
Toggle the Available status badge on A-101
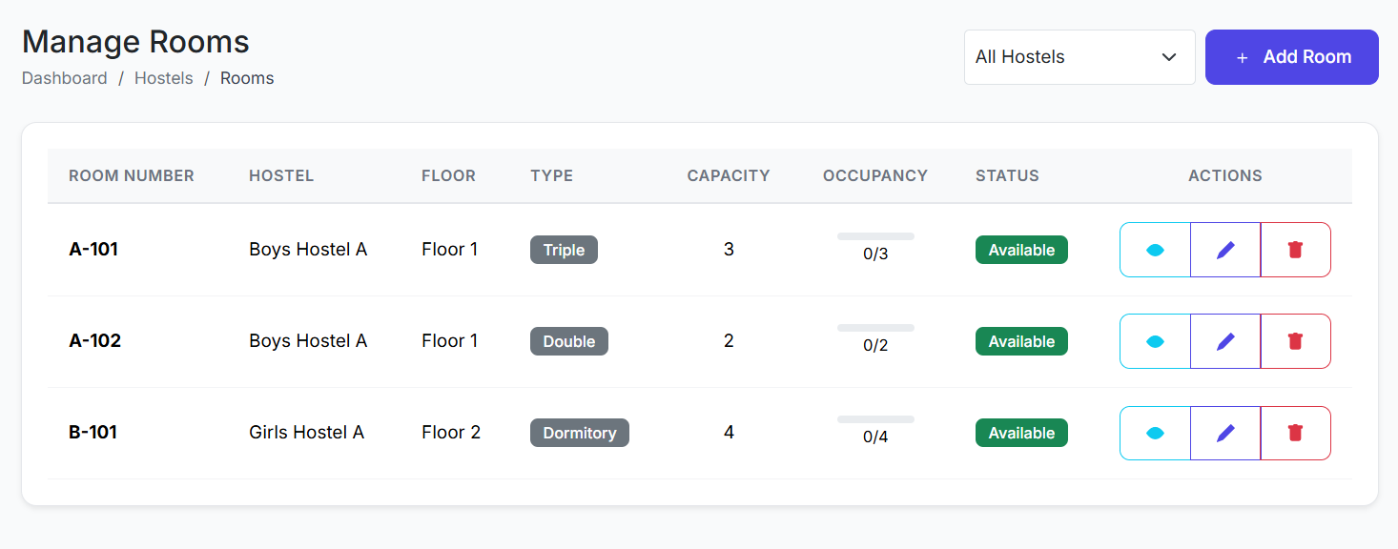coord(1021,249)
